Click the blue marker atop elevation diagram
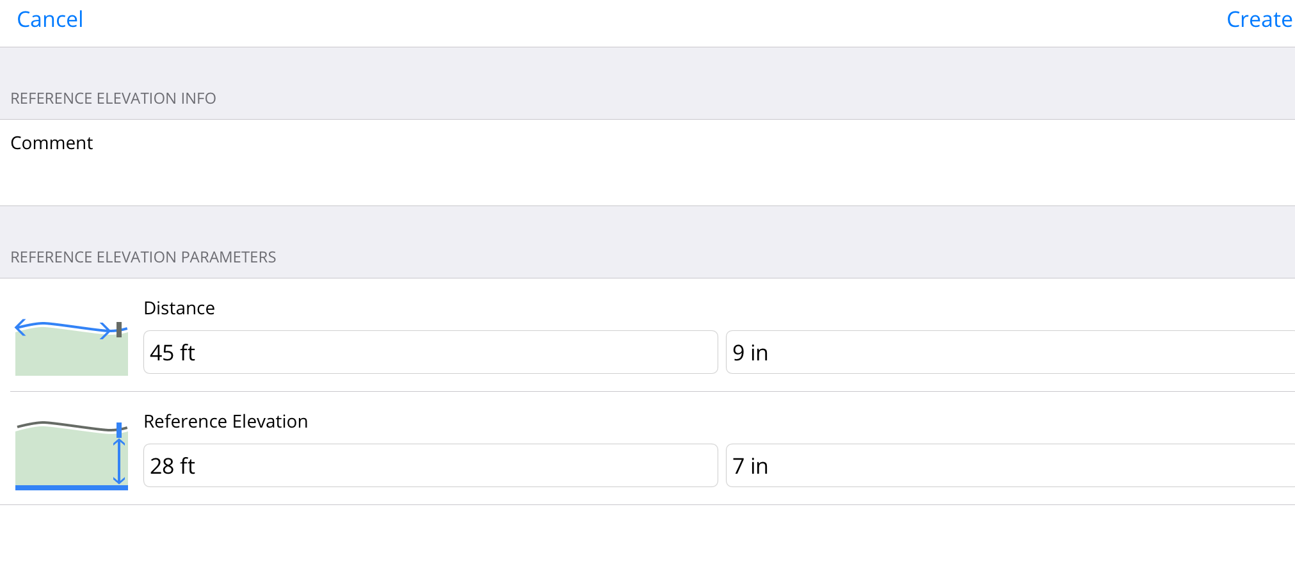Viewport: 1295px width, 571px height. pyautogui.click(x=119, y=430)
